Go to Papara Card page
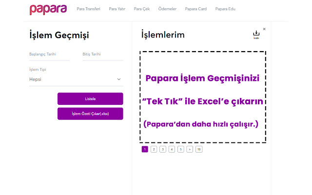The height and width of the screenshot is (195, 312). click(196, 9)
